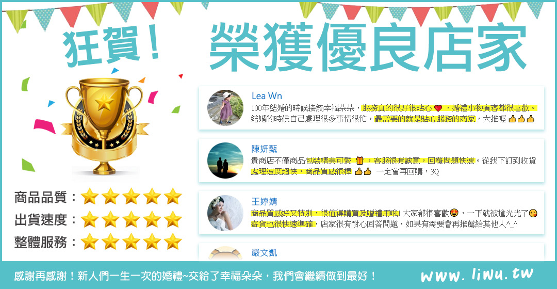Click the thumbs-up icons after 商品質感很棒
The height and width of the screenshot is (289, 557).
[363, 171]
